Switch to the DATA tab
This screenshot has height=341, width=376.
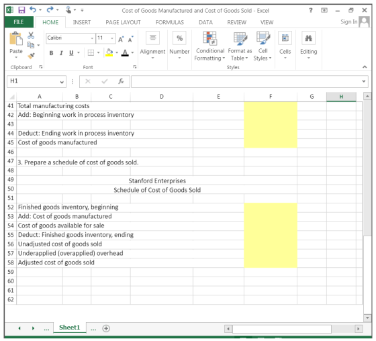coord(205,22)
